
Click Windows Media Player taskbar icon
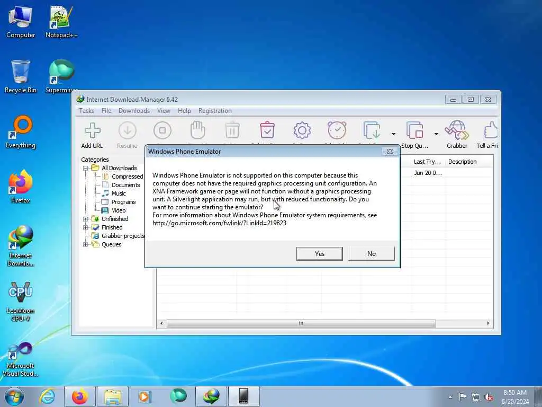coord(144,396)
